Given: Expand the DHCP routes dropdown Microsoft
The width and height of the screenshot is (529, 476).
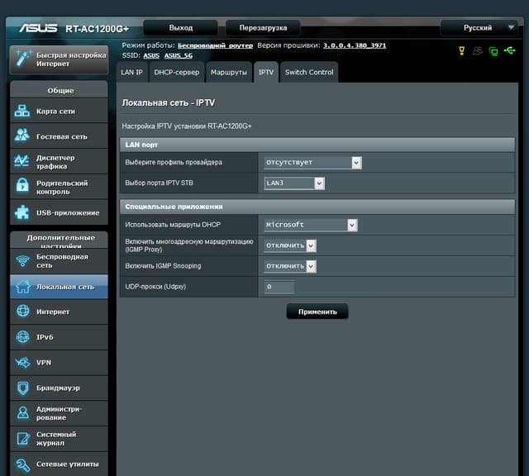Looking at the screenshot, I should (311, 225).
